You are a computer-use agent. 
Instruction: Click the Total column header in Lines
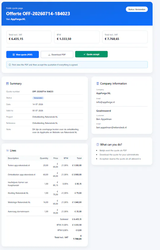tap(79, 158)
